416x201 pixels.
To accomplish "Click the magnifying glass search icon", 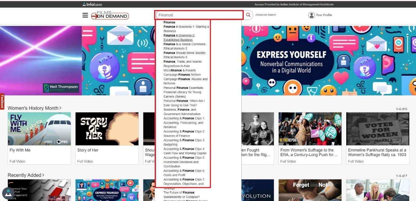I will [x=248, y=15].
